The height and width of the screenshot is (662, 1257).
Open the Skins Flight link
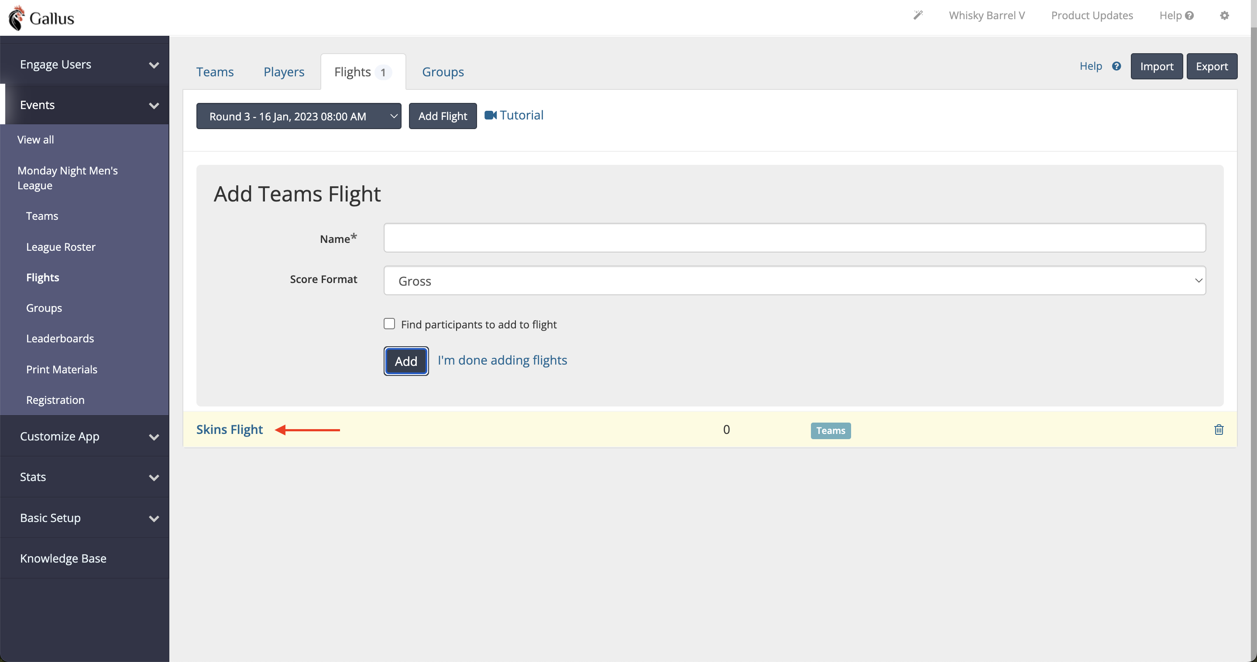[x=229, y=430]
